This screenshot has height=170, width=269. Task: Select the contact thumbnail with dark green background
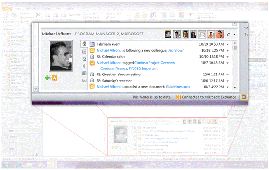185,34
